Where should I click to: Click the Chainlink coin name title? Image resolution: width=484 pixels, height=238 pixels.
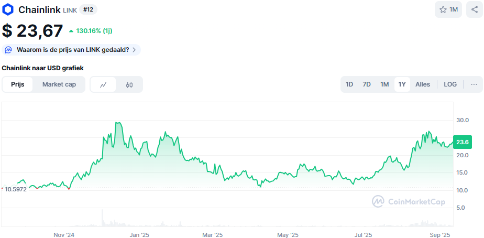39,9
